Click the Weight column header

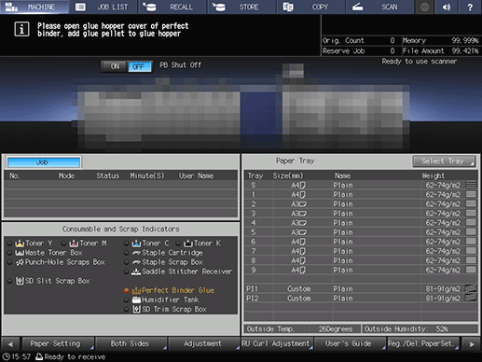tap(434, 175)
